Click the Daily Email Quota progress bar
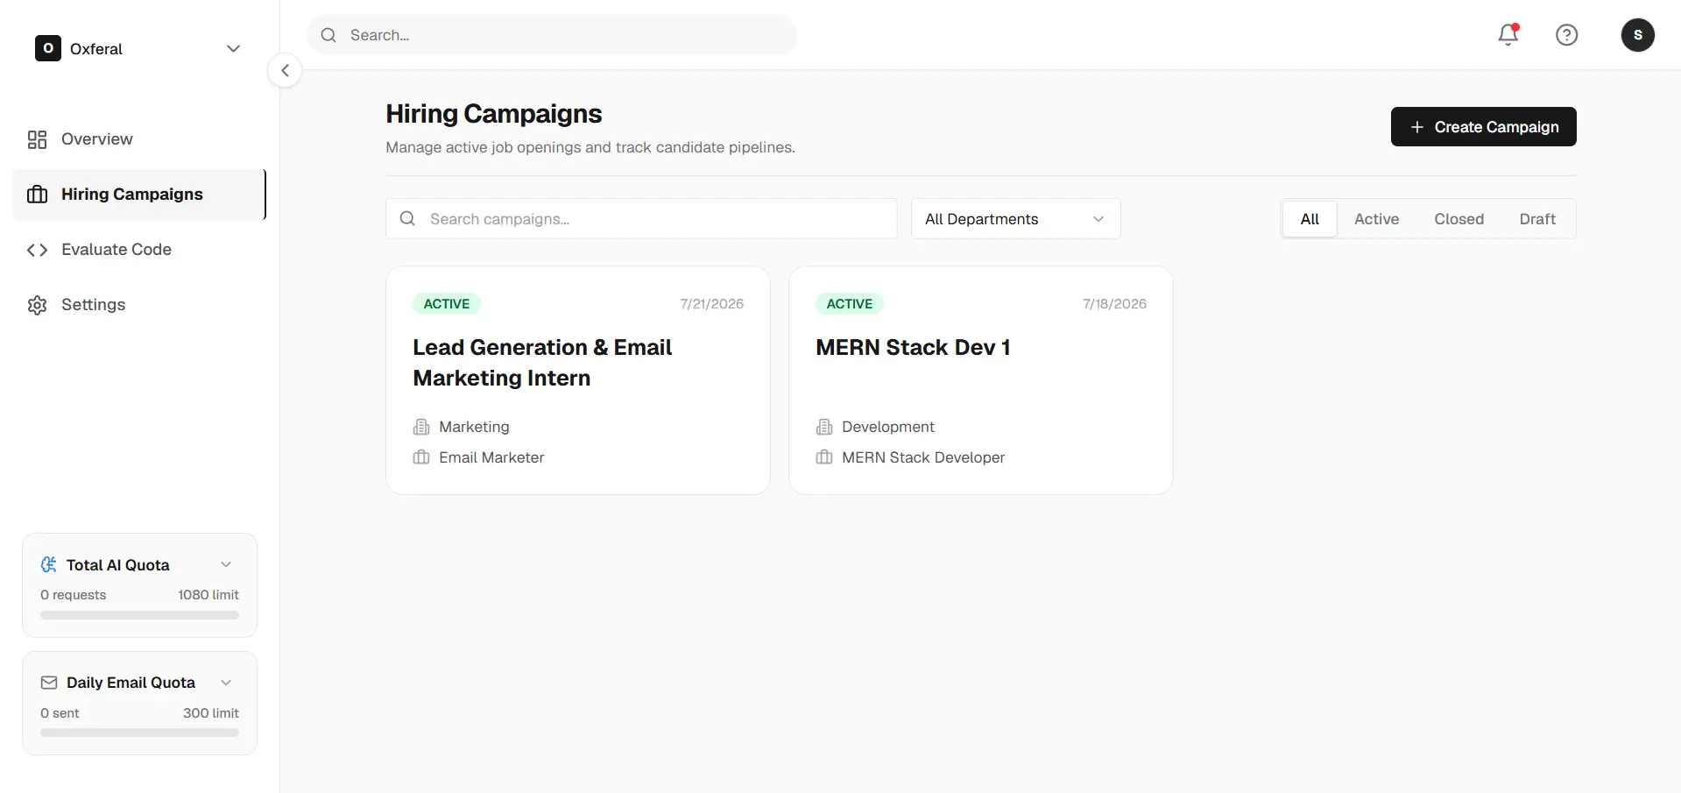 click(139, 733)
